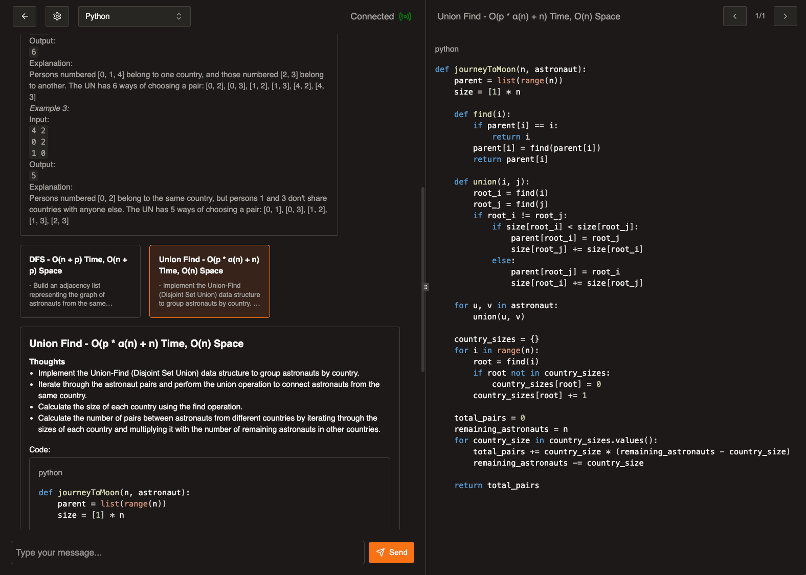The image size is (806, 575).
Task: Click the left pane vertical scrollbar
Action: [x=423, y=280]
